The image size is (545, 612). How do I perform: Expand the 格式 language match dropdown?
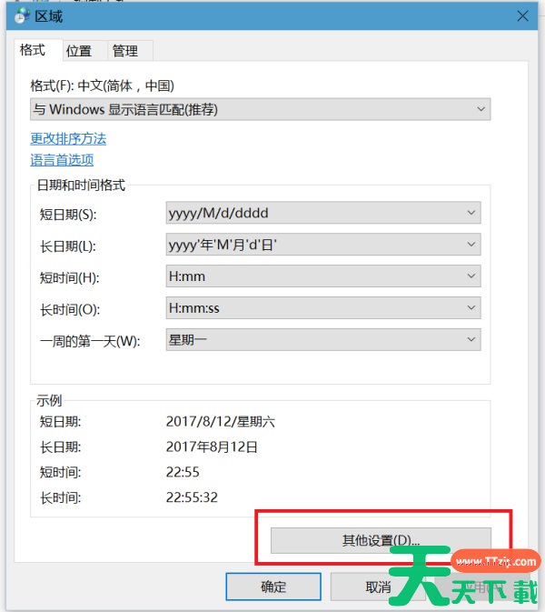coord(260,110)
